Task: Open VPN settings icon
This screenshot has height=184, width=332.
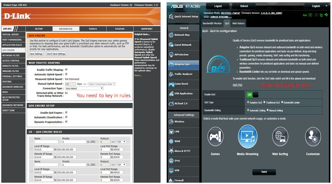Action: tap(171, 170)
